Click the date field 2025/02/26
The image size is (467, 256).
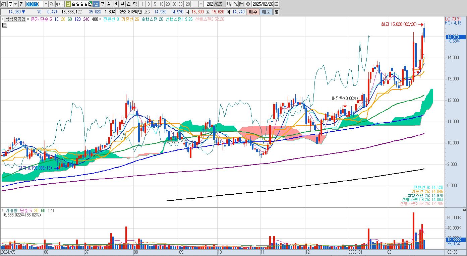[262, 4]
